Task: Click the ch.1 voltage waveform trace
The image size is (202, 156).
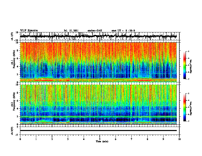Action: click(x=98, y=36)
